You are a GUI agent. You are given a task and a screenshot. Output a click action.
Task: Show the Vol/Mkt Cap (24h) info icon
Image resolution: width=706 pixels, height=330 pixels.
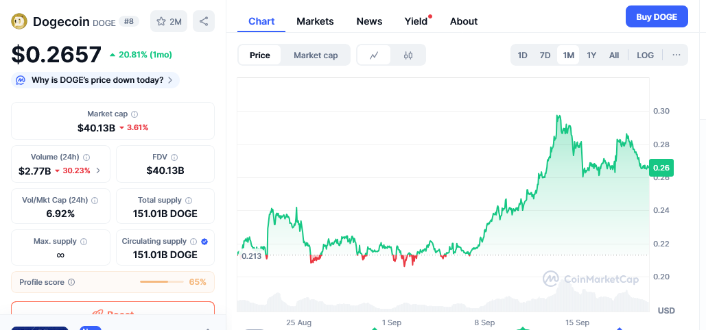pos(95,201)
